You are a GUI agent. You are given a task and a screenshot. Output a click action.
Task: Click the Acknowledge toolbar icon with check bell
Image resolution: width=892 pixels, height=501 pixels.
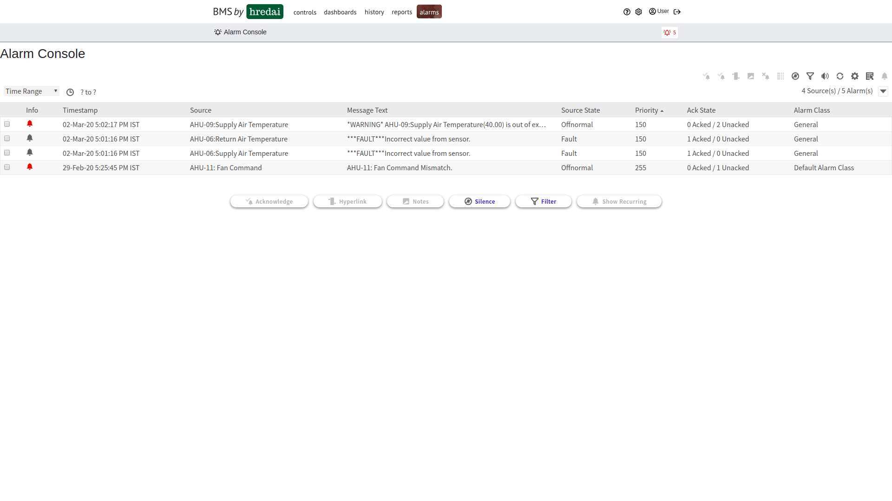point(706,76)
